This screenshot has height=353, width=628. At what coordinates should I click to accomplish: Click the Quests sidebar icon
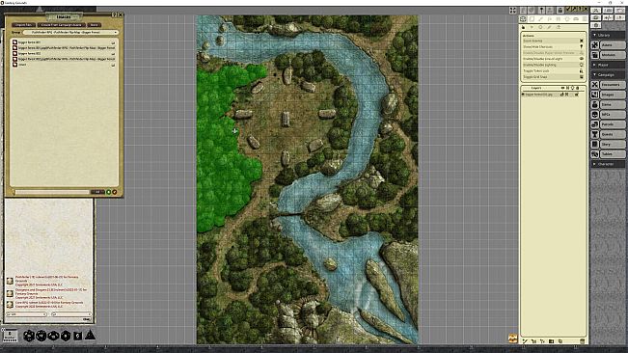tap(595, 134)
